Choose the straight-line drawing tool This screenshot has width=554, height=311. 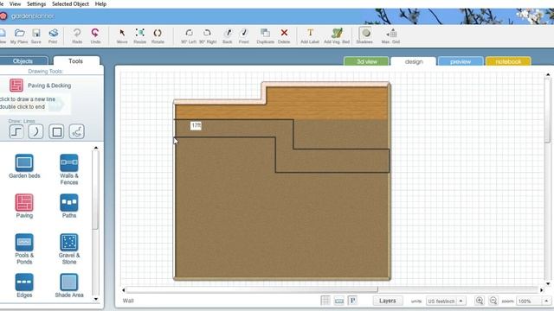coord(16,132)
